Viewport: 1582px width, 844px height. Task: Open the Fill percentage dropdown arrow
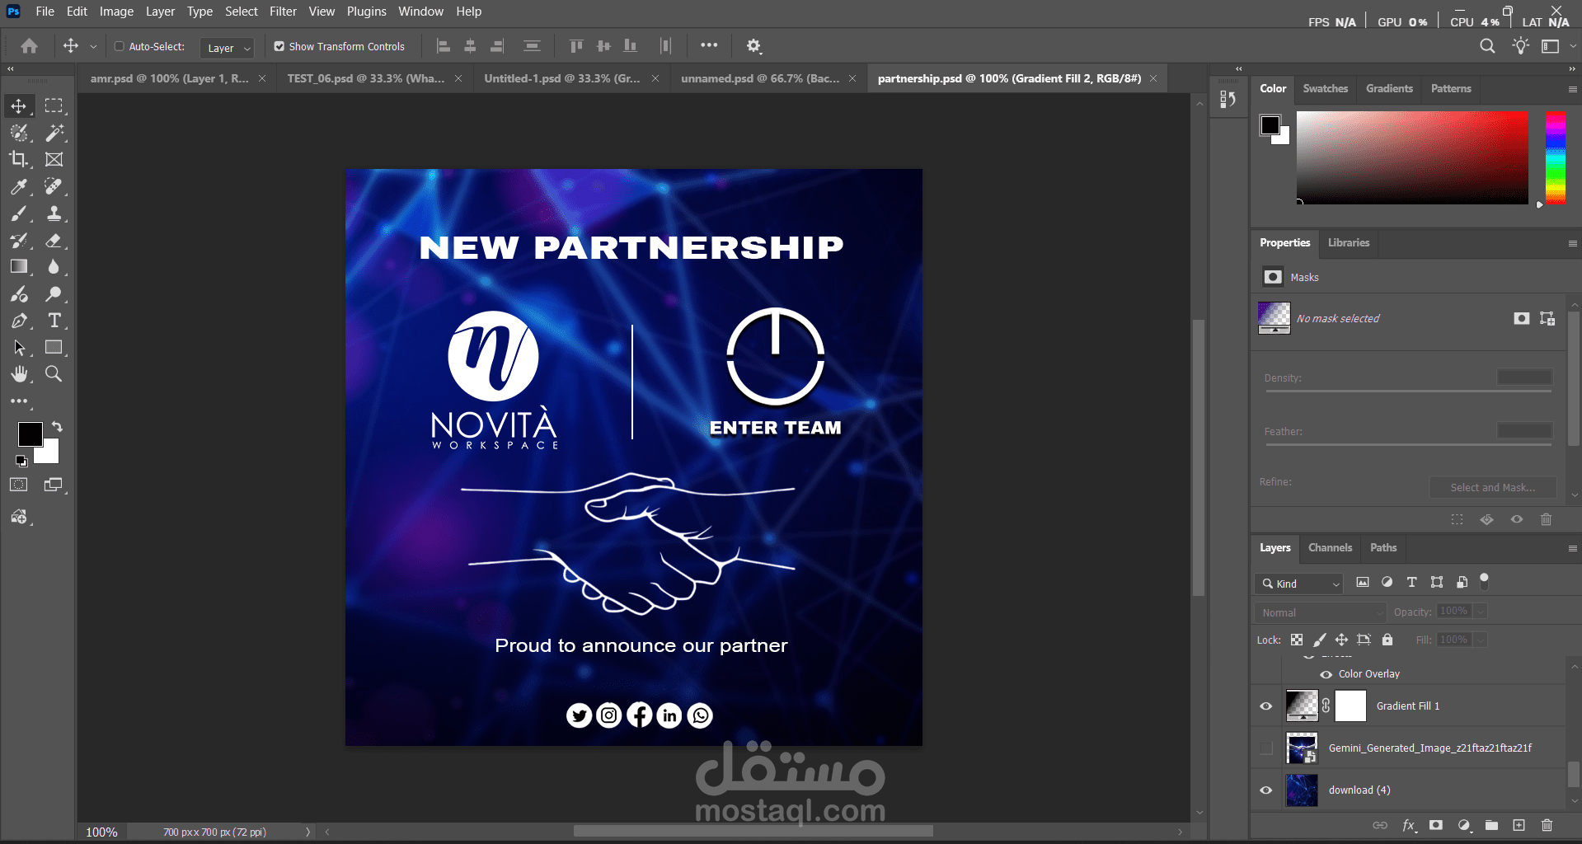coord(1481,640)
